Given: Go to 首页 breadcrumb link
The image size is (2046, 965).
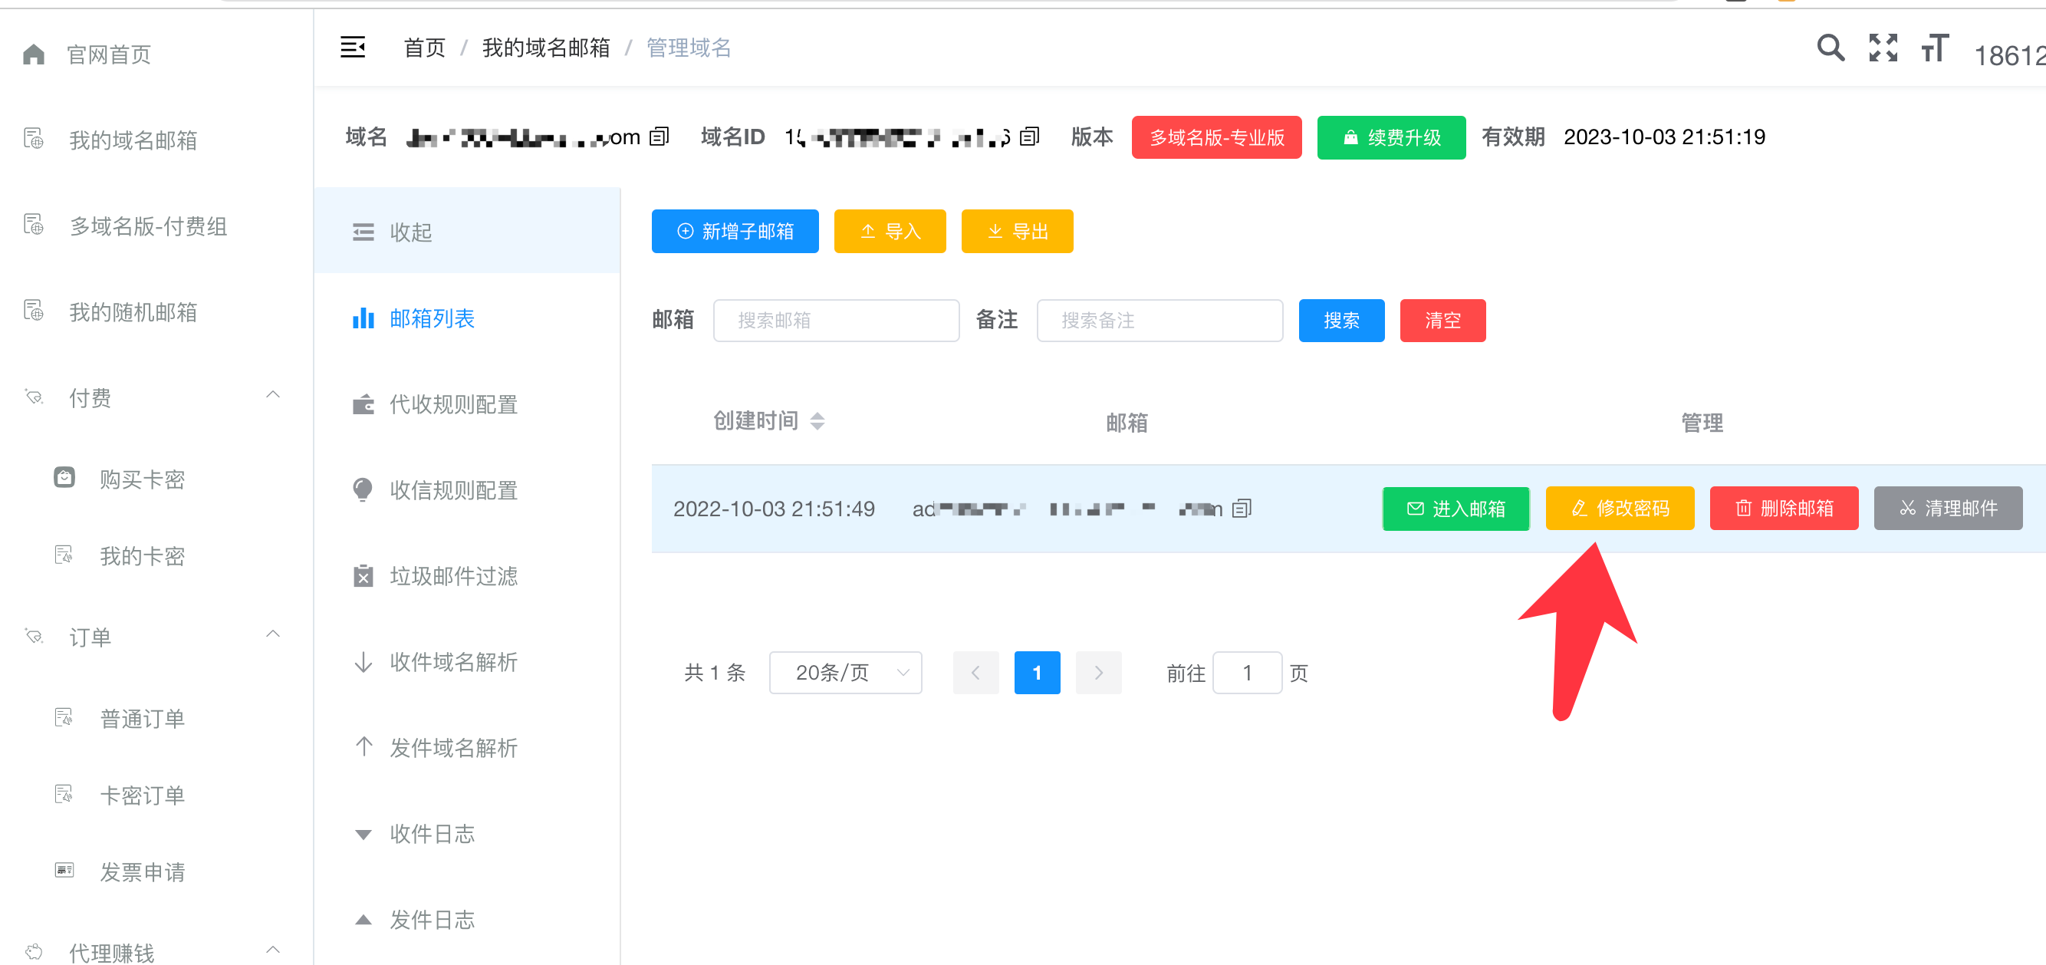Looking at the screenshot, I should [424, 48].
